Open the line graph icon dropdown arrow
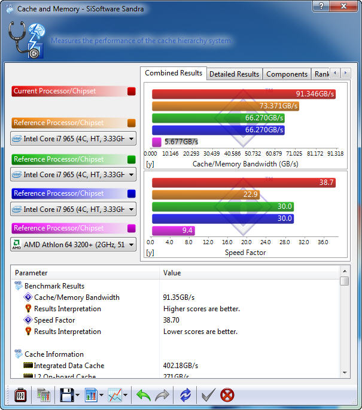This screenshot has width=362, height=410. click(x=126, y=395)
